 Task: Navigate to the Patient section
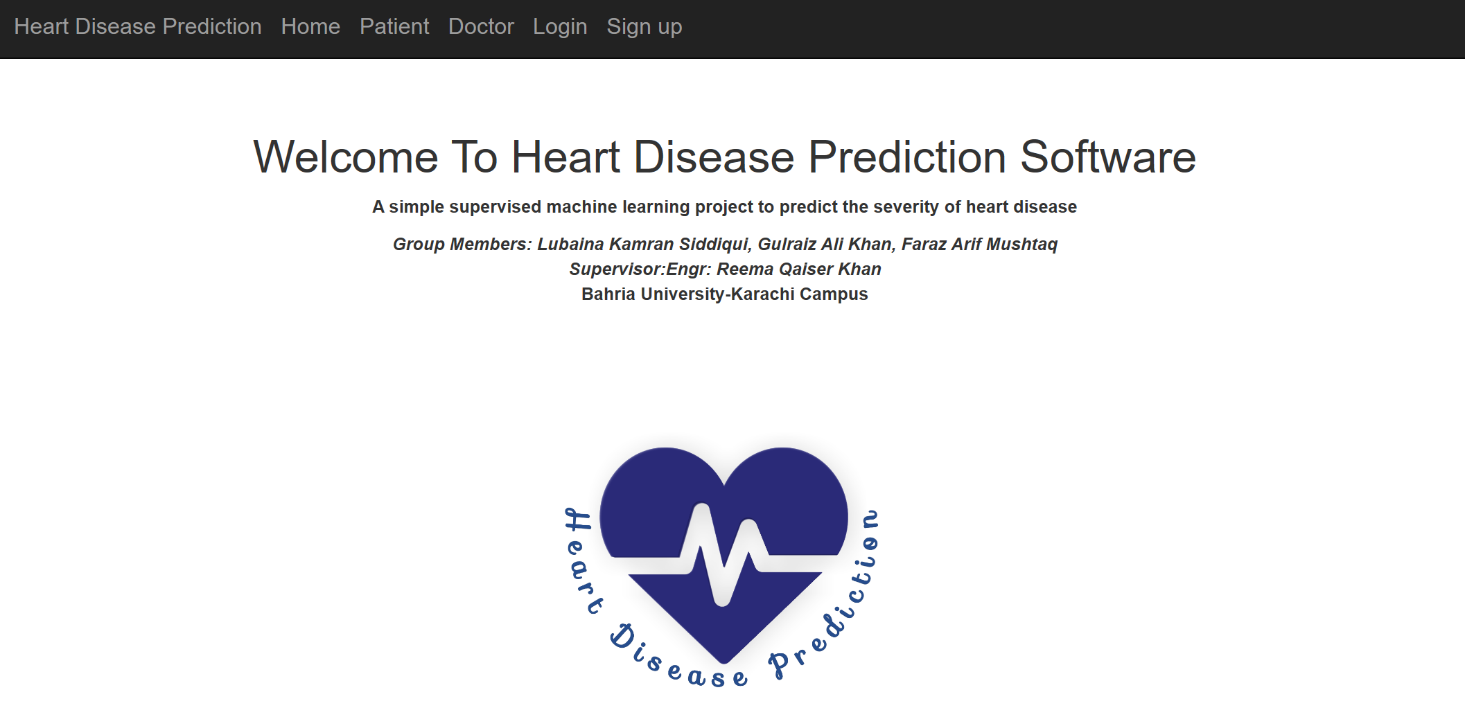394,26
